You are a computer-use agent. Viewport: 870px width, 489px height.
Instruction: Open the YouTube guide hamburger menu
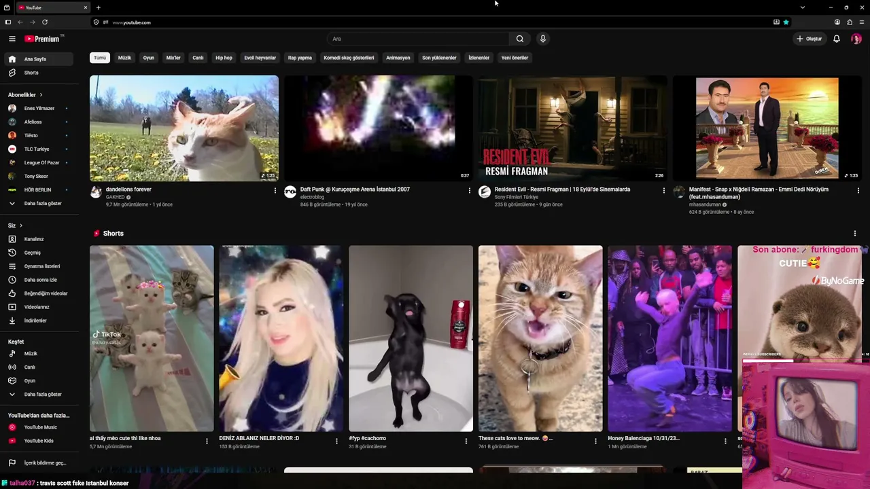pyautogui.click(x=12, y=39)
